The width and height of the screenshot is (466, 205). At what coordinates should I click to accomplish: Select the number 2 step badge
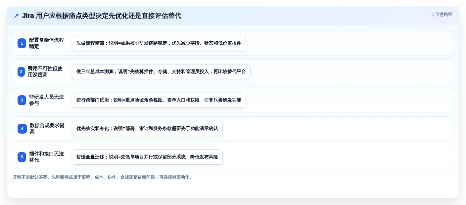click(x=21, y=72)
